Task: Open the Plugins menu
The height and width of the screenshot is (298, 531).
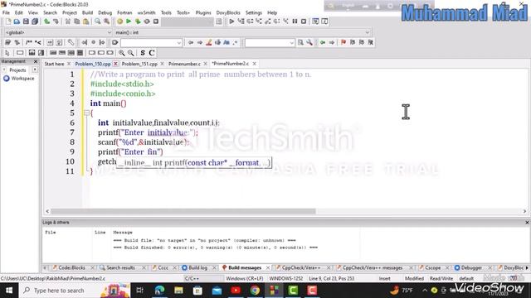Action: point(203,12)
